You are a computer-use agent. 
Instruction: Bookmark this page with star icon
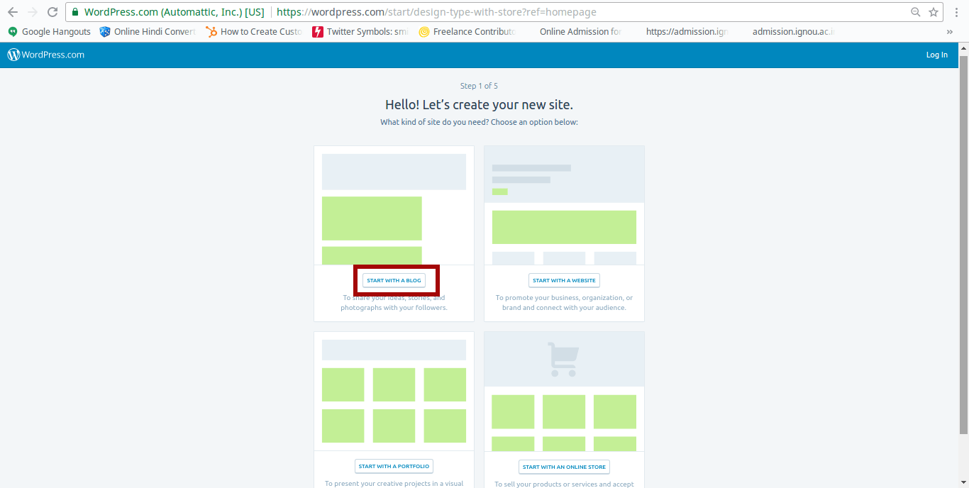click(934, 12)
